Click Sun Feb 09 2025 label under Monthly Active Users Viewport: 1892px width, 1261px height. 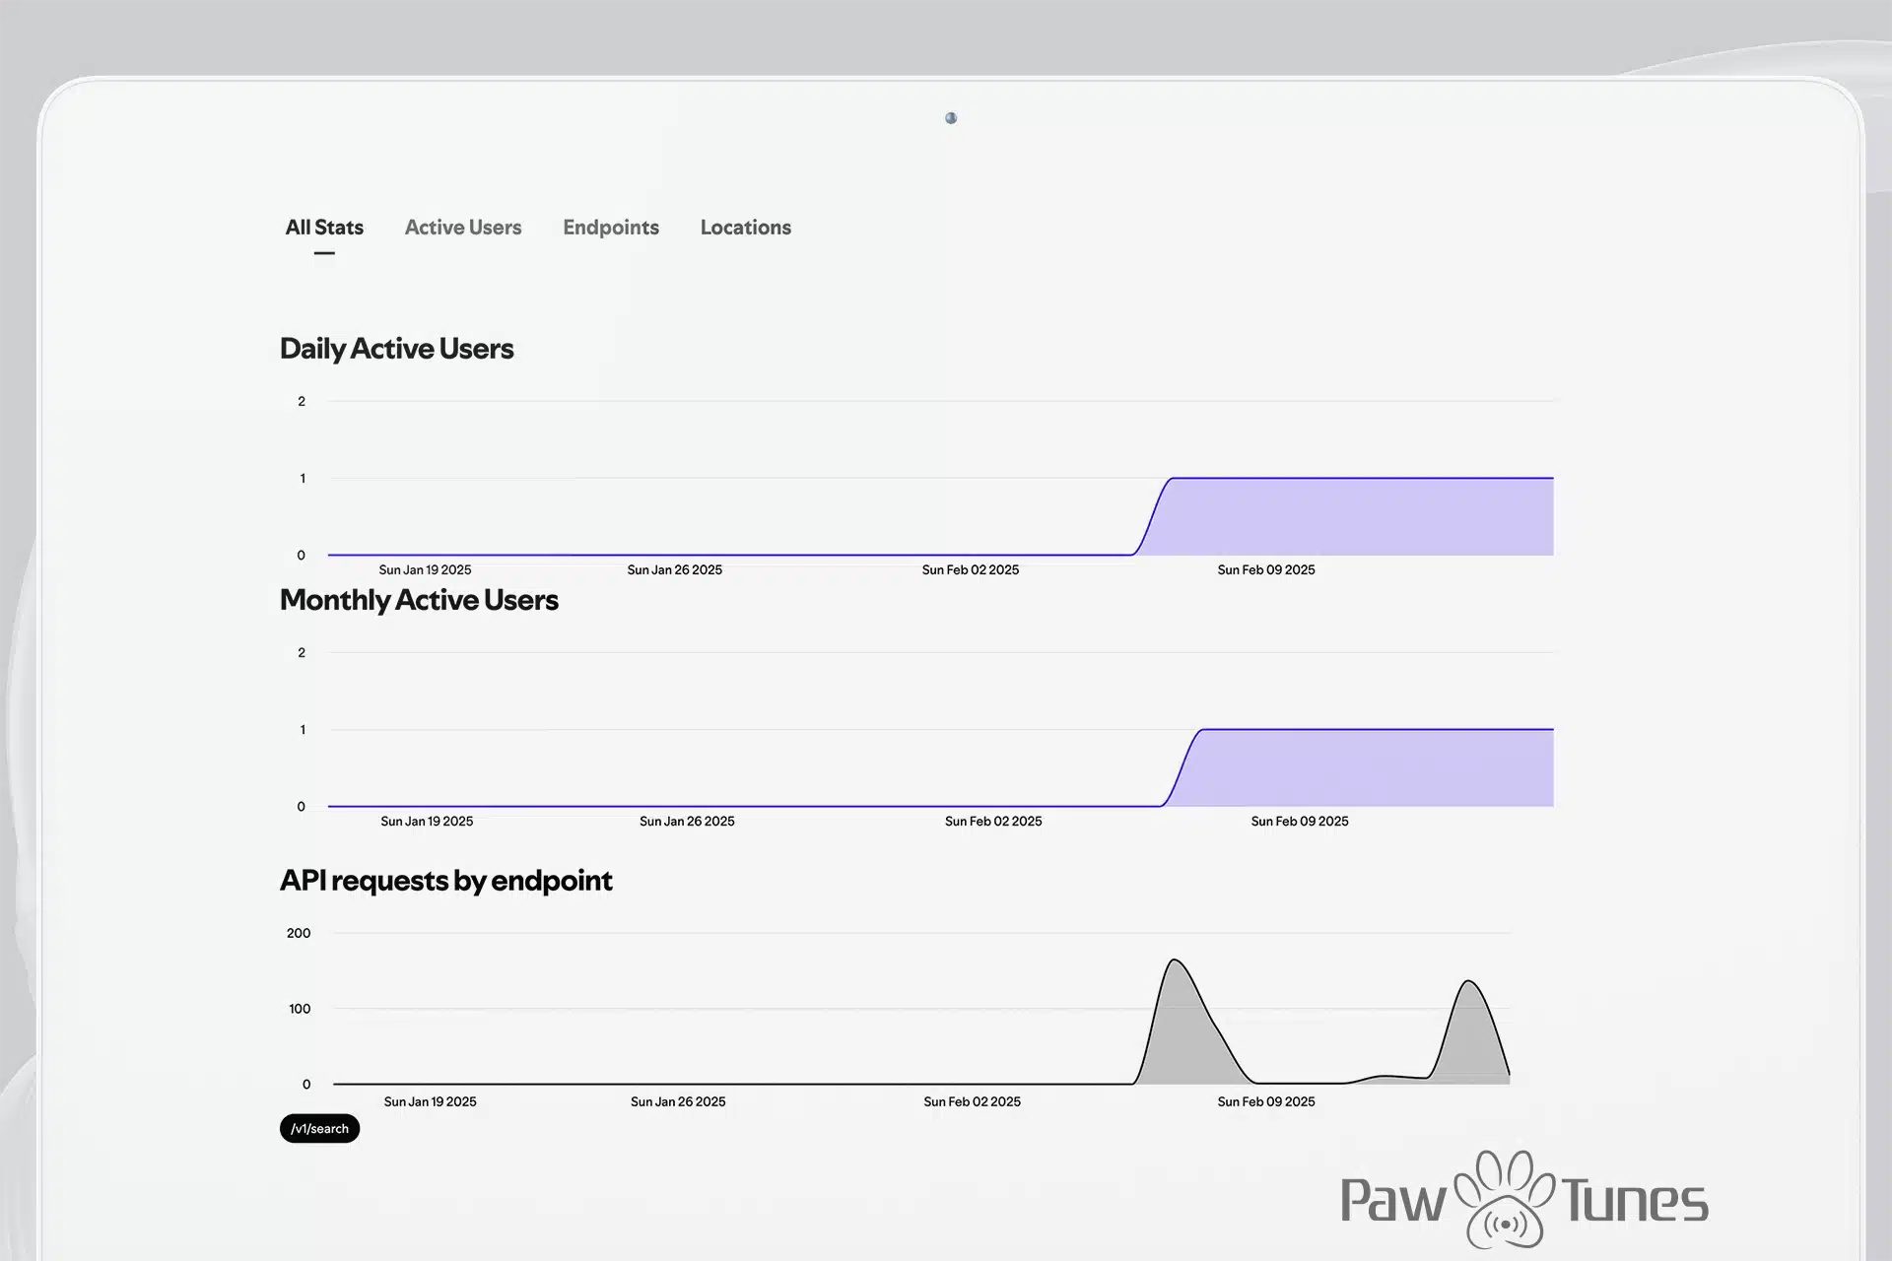pos(1300,821)
